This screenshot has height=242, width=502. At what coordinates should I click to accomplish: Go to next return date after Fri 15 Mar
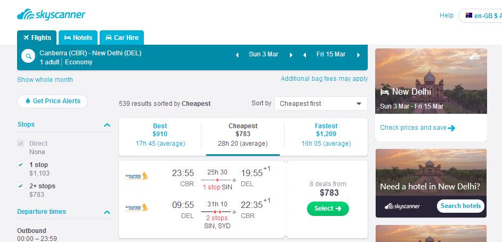click(x=358, y=55)
